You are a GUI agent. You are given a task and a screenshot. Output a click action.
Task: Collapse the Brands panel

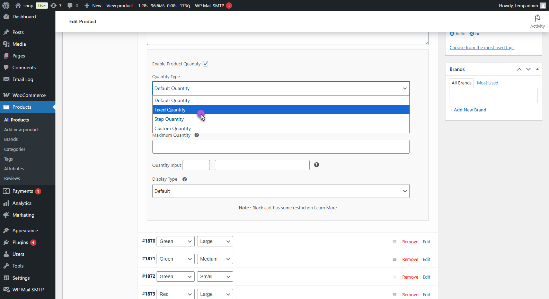pyautogui.click(x=537, y=69)
